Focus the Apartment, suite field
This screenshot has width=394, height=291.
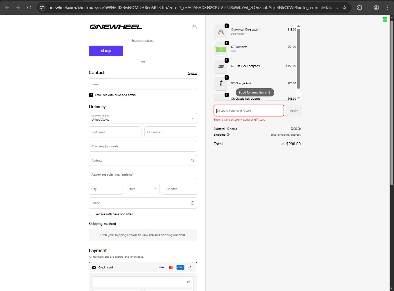point(143,175)
